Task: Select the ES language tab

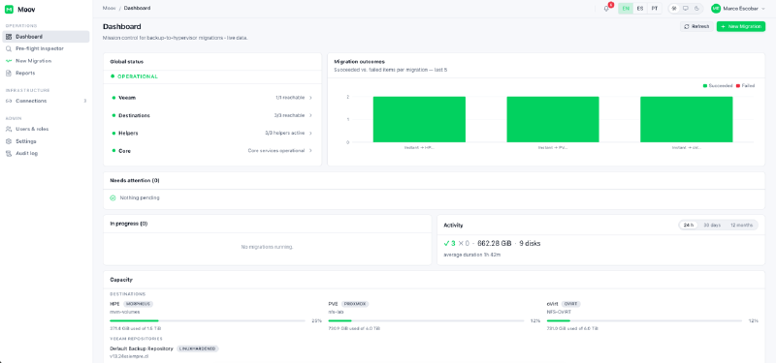Action: tap(640, 9)
